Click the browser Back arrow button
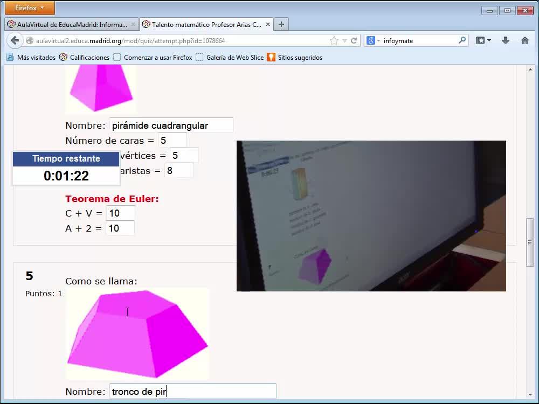 tap(15, 40)
